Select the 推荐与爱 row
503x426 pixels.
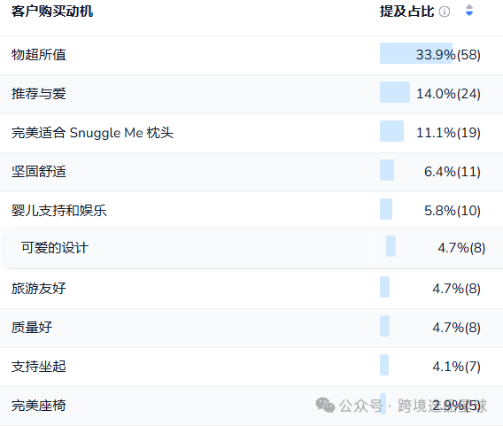(x=251, y=94)
